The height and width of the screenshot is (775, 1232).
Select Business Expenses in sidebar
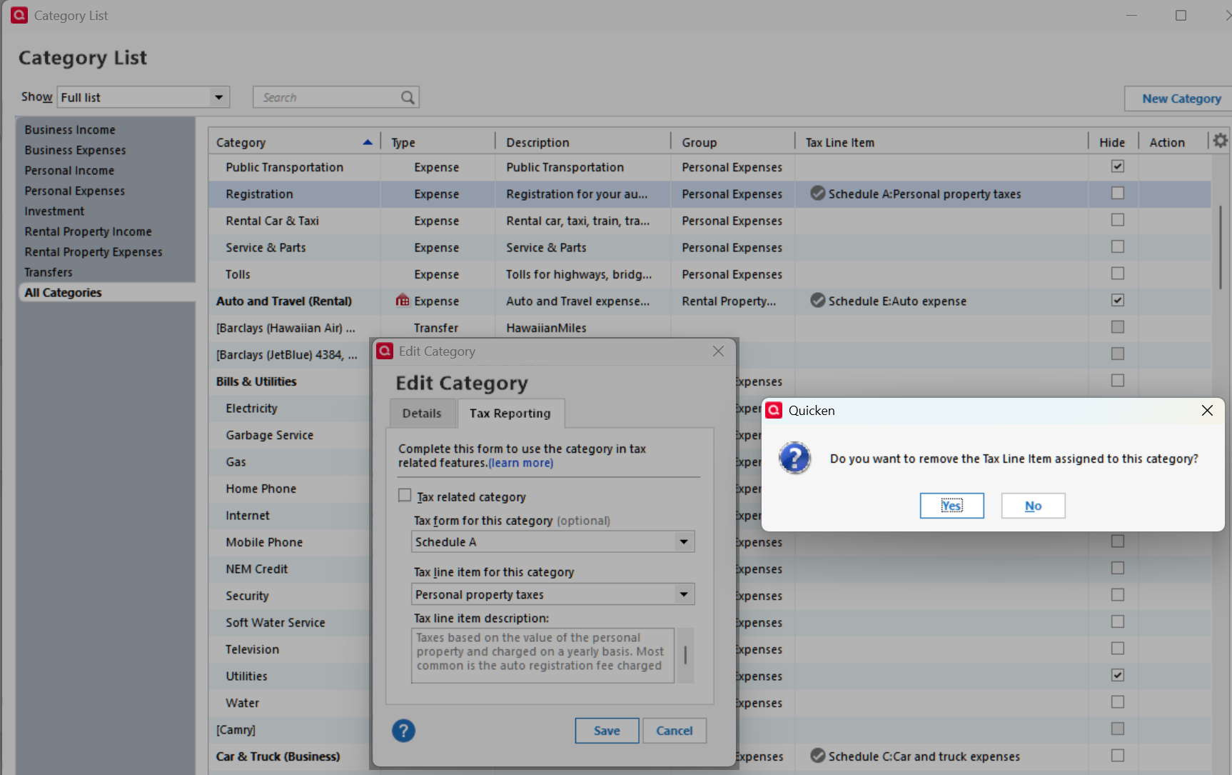point(75,150)
